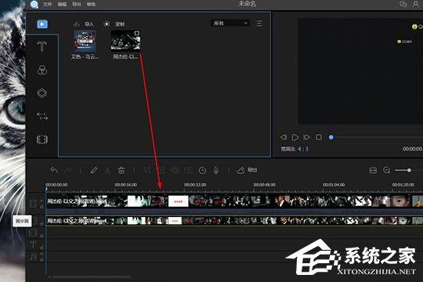Lock the filter track below the PIP track
Screen dimensions: 423x282
coord(42,235)
